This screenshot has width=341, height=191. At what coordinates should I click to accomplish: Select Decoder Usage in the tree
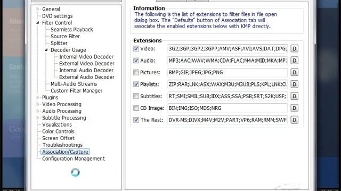coord(68,50)
